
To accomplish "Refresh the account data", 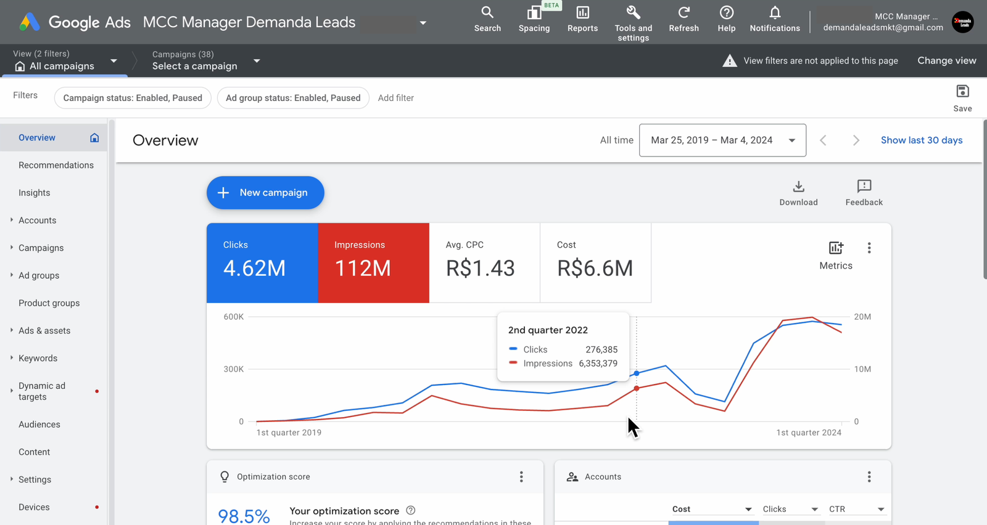I will click(x=683, y=19).
